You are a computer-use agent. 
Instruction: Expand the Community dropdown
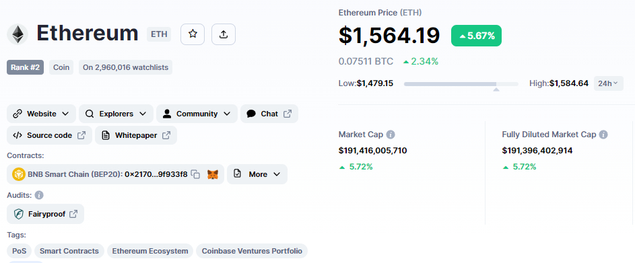(197, 114)
